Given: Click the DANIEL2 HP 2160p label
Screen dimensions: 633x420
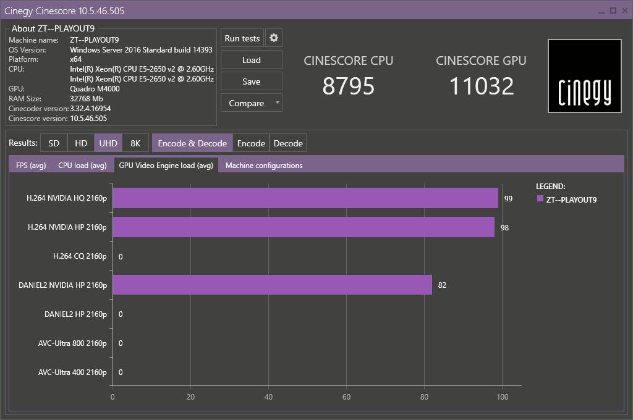Looking at the screenshot, I should coord(75,314).
